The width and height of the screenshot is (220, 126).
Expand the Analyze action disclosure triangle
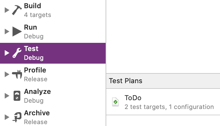(6, 96)
